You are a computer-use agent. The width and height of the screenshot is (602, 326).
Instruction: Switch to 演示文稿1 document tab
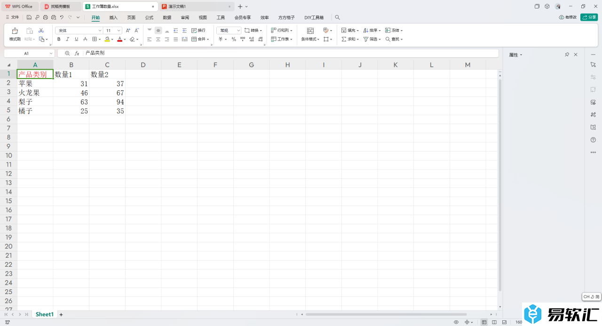point(197,7)
